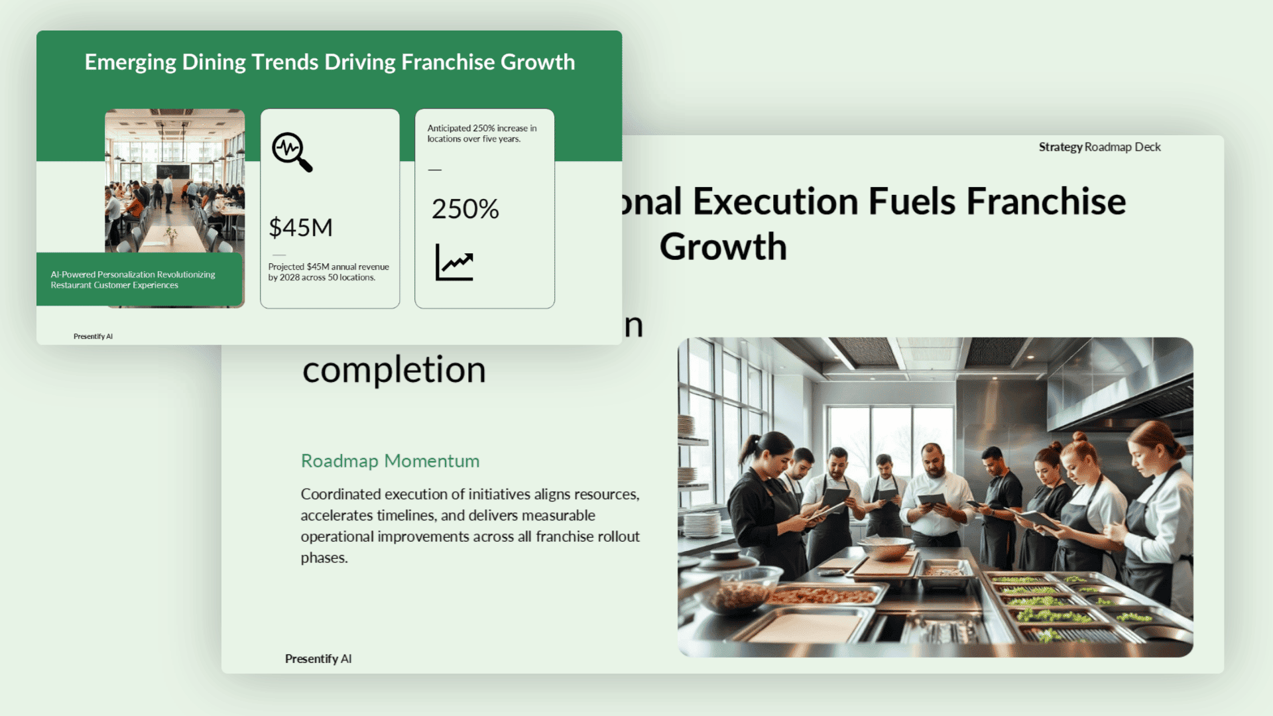Screen dimensions: 1273x716
Task: Click "Presentify AI" footer on back slide
Action: tap(318, 658)
